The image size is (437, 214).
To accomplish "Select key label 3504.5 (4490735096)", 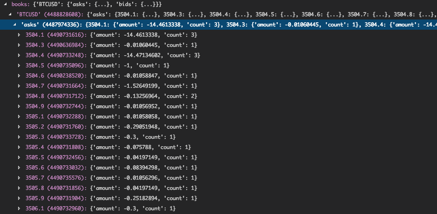I will coord(56,65).
